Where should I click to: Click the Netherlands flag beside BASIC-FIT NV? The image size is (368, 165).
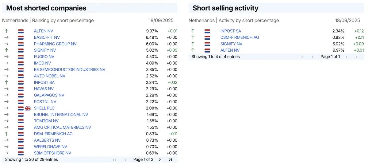click(x=21, y=37)
